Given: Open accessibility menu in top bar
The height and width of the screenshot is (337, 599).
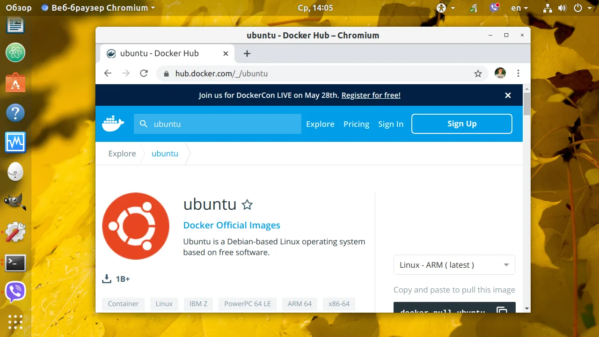Looking at the screenshot, I should [x=446, y=8].
